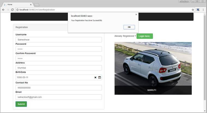Select the registration success message text
The height and width of the screenshot is (113, 207).
86,21
